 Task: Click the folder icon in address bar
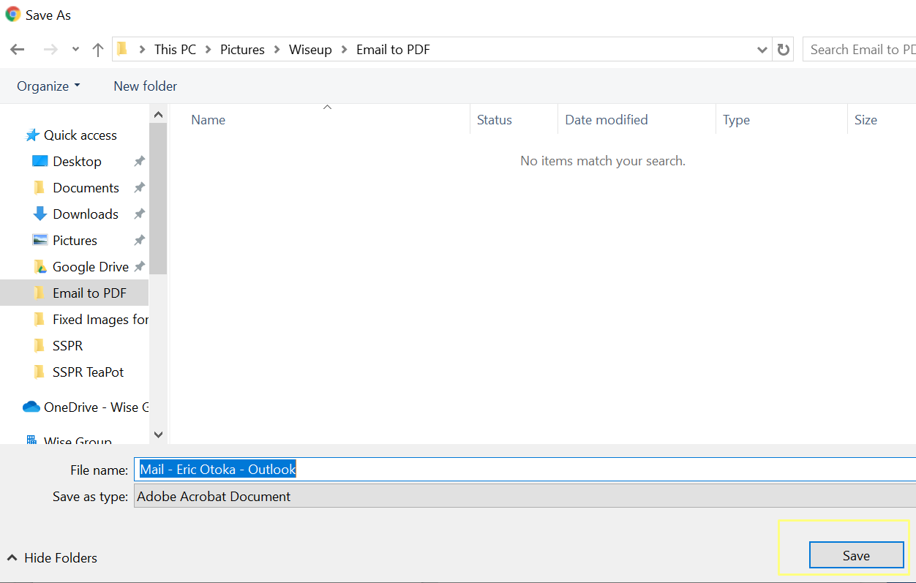(122, 49)
